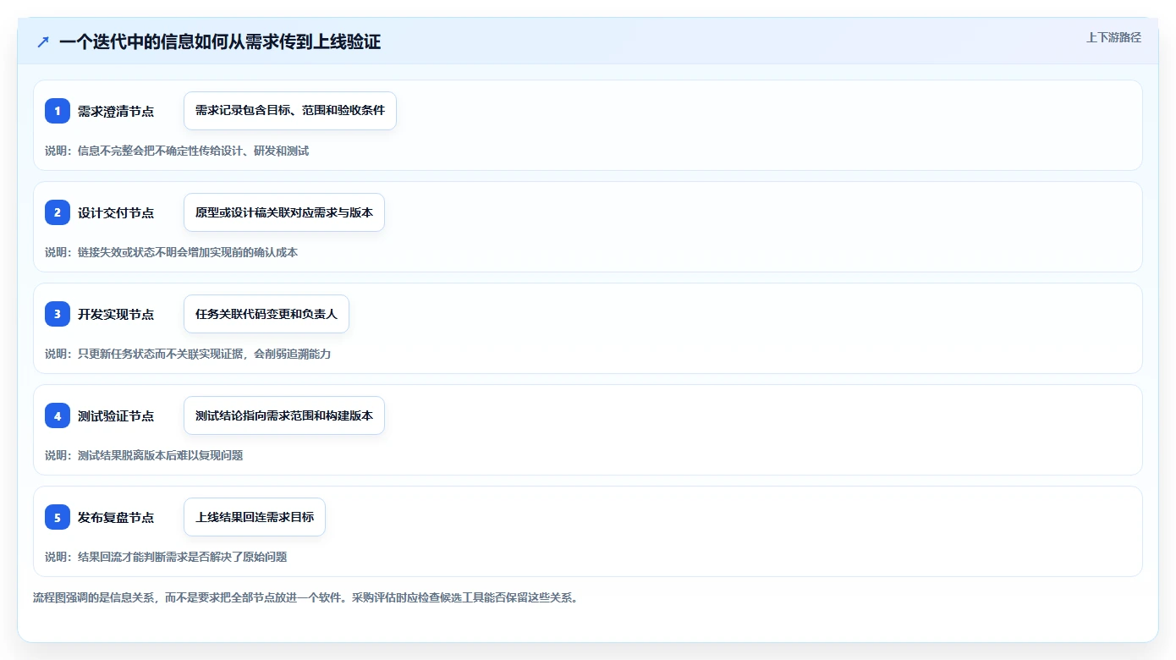The height and width of the screenshot is (660, 1176).
Task: Open the 需求记录包含目标、范围和验收条件 chip
Action: (290, 111)
